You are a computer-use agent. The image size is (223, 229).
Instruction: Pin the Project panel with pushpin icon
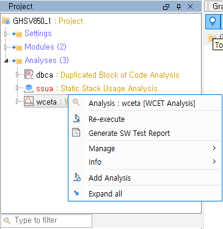coord(178,7)
